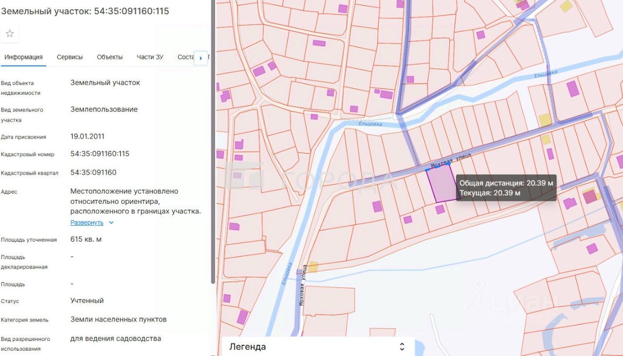
Task: Click the info panel vertical scrollbar
Action: pos(212,141)
